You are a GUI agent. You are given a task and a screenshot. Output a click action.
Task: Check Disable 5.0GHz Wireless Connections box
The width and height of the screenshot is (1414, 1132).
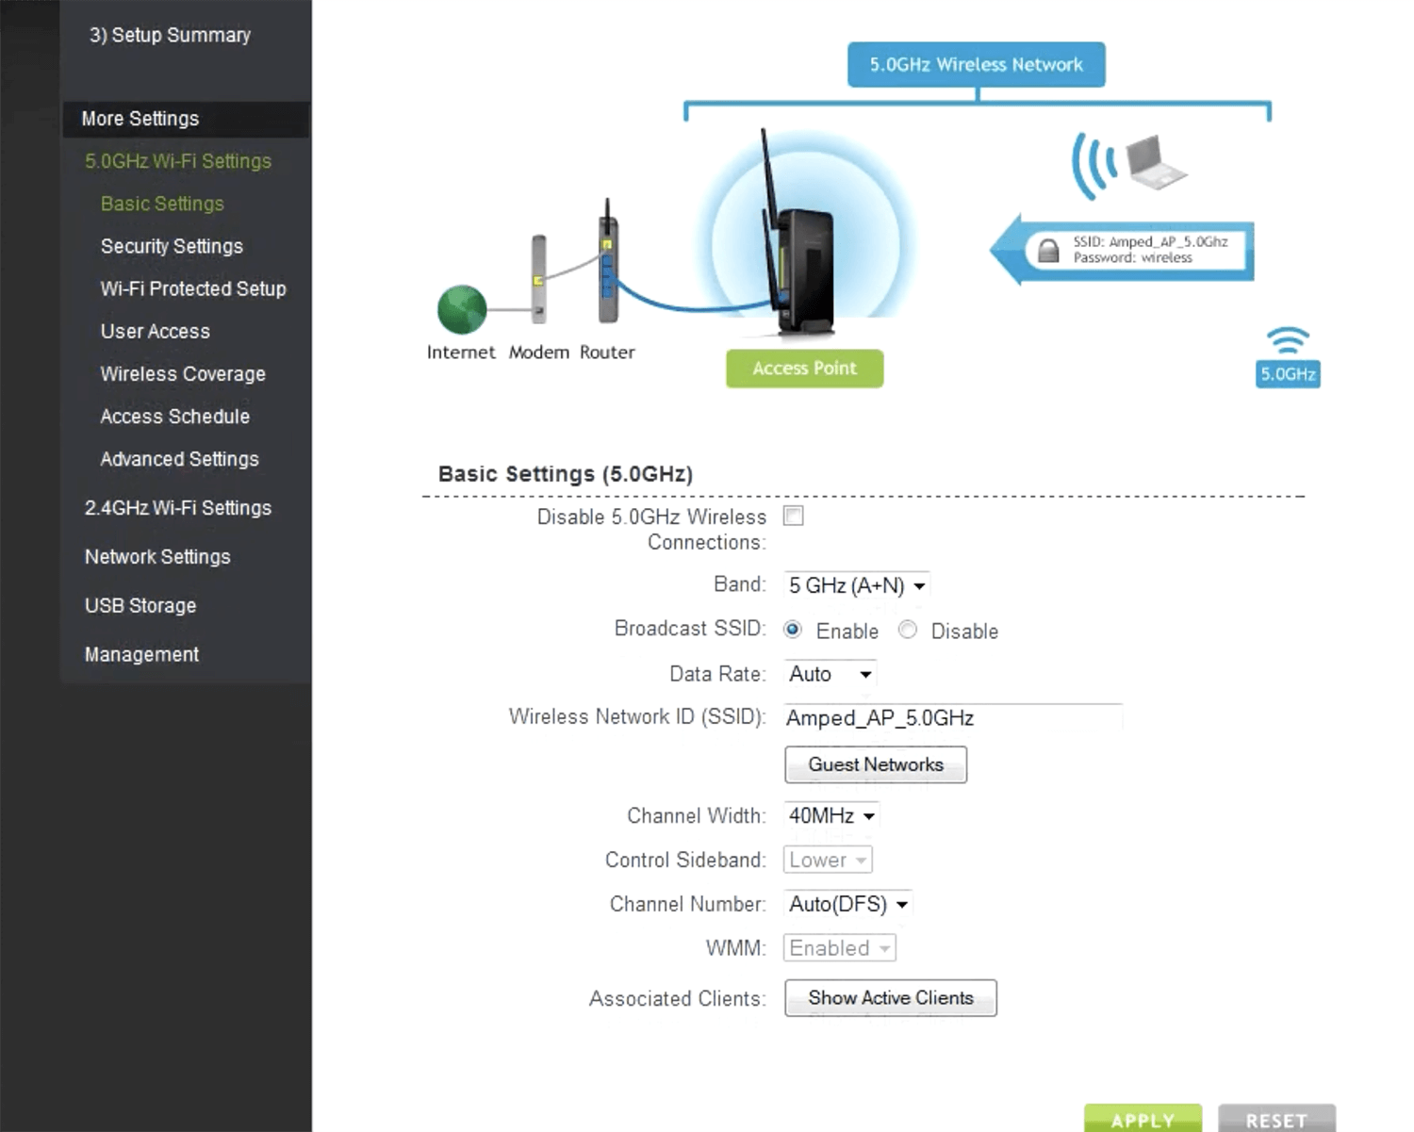pyautogui.click(x=794, y=517)
